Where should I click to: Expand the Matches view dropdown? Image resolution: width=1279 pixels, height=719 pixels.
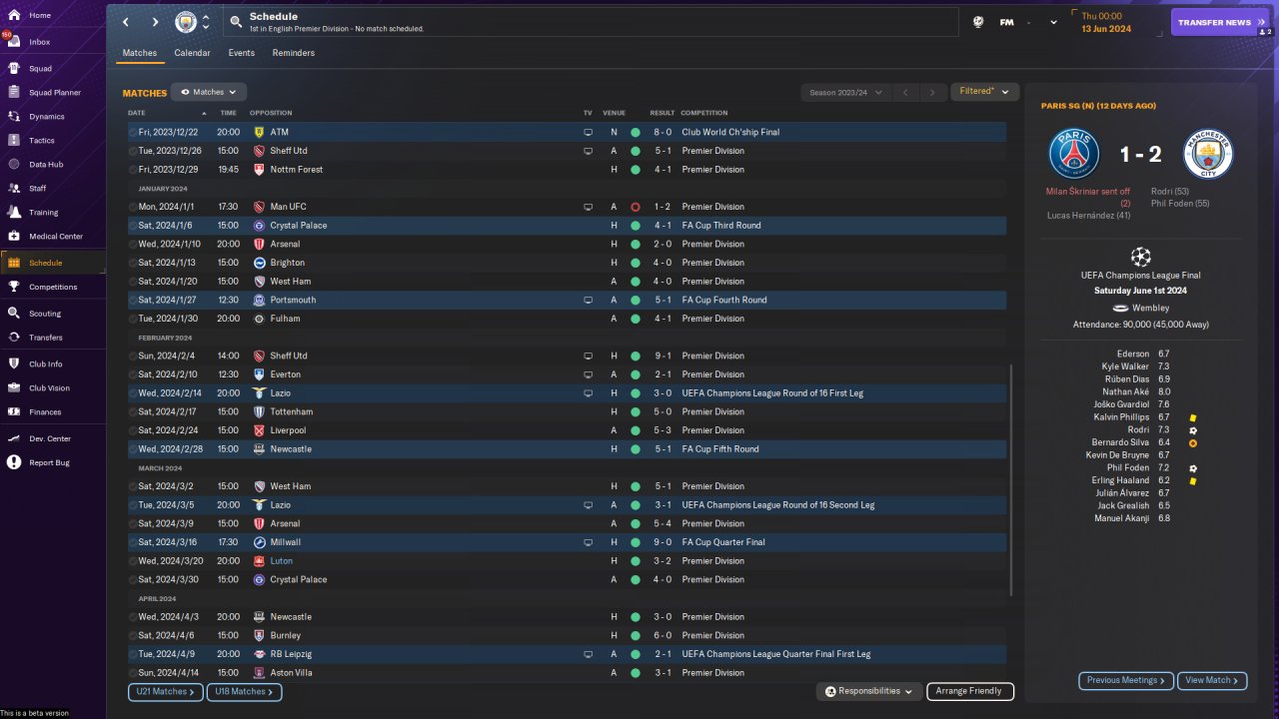pos(209,92)
